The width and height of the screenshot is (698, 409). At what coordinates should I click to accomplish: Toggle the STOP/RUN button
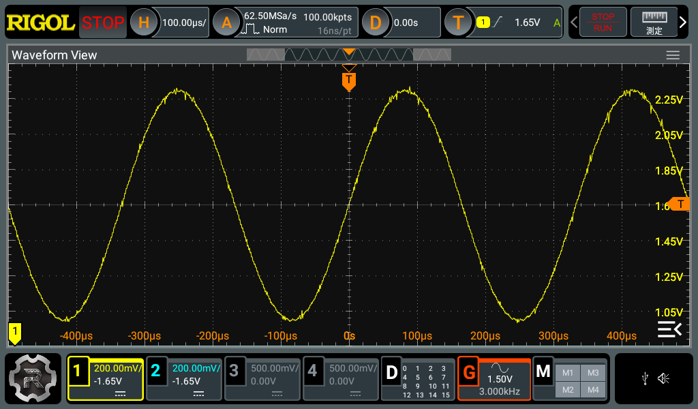(603, 22)
